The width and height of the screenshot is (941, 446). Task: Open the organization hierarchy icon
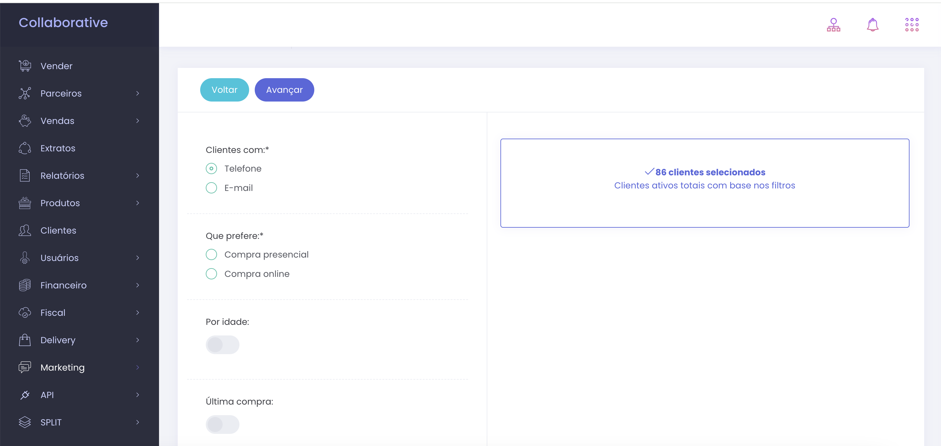tap(834, 25)
